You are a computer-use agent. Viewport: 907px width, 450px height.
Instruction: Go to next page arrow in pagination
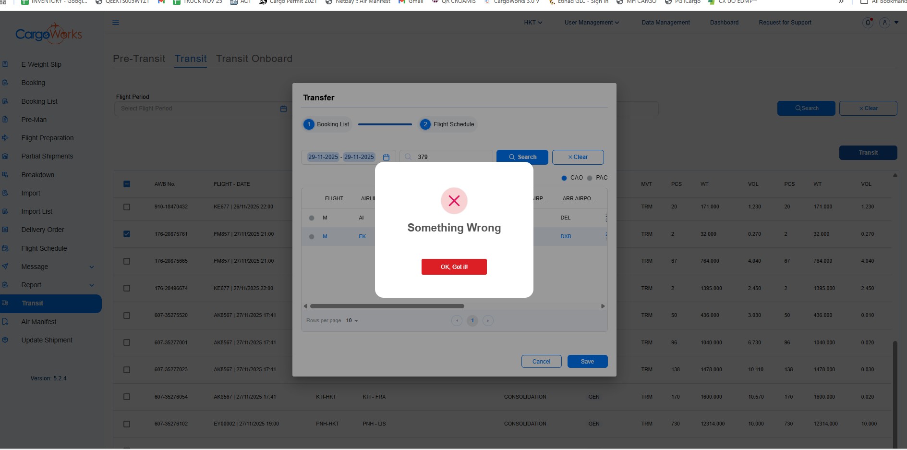point(488,321)
